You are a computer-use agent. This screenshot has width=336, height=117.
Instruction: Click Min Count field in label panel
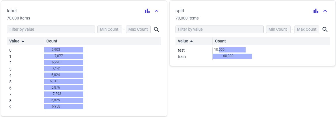tap(109, 29)
